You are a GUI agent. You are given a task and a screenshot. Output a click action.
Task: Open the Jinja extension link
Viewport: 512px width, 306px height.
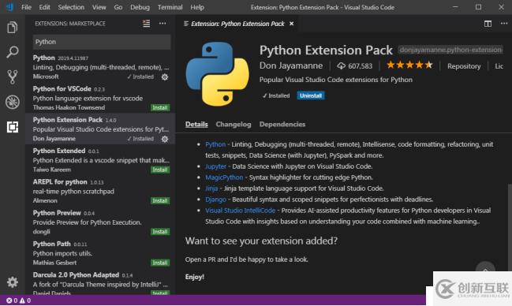211,188
